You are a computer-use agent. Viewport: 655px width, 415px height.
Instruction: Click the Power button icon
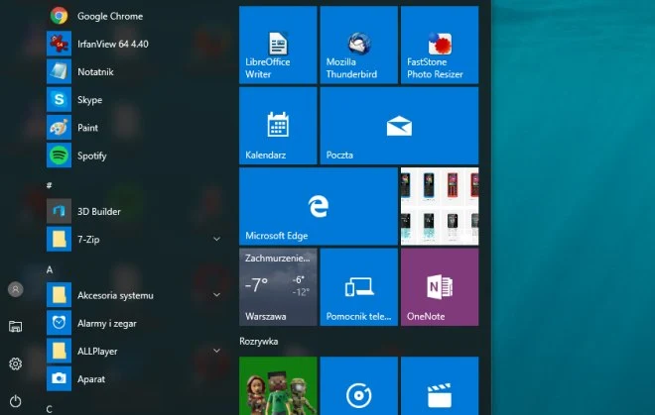pos(16,401)
